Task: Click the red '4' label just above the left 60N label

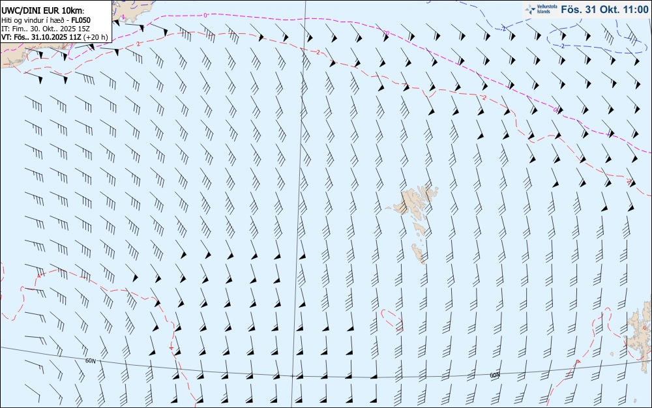Action: pyautogui.click(x=171, y=347)
